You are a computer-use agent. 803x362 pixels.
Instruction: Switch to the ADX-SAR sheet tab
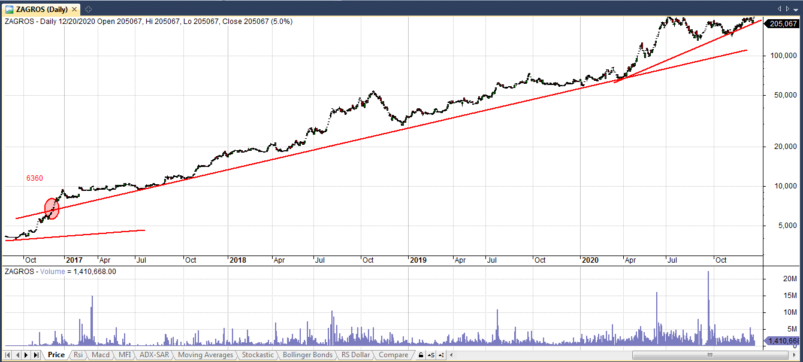click(155, 355)
